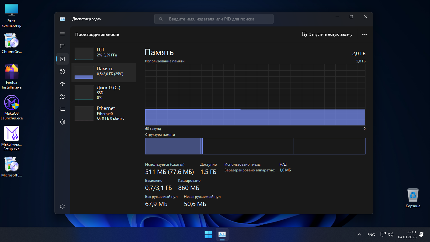
Task: Click the memory usage graph
Action: pos(255,95)
